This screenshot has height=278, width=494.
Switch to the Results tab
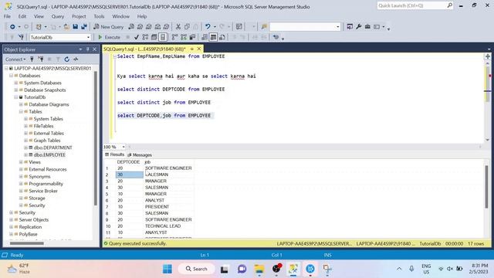115,154
